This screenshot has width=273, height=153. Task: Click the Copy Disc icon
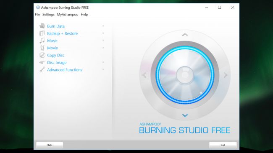click(x=42, y=55)
